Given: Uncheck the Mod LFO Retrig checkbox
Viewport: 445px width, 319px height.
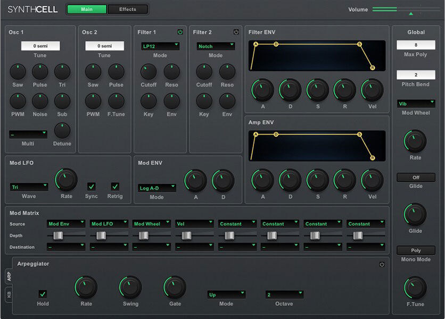Looking at the screenshot, I should (x=115, y=187).
